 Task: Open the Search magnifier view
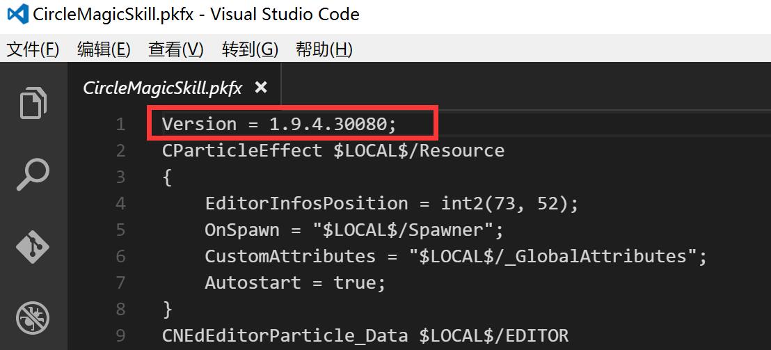click(x=33, y=174)
